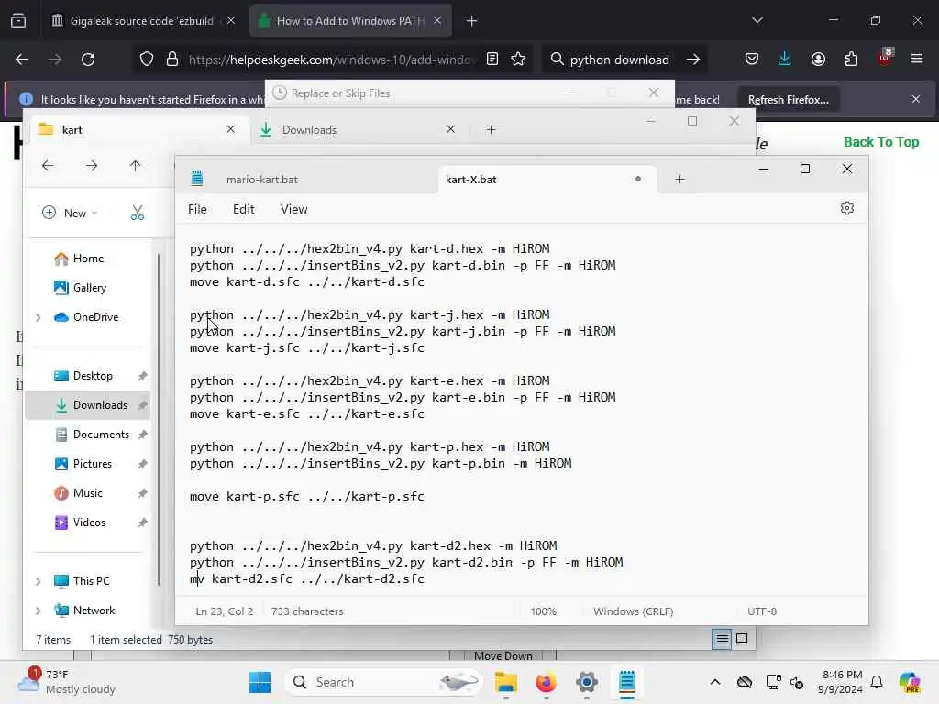Click Firefox back button

tap(22, 60)
